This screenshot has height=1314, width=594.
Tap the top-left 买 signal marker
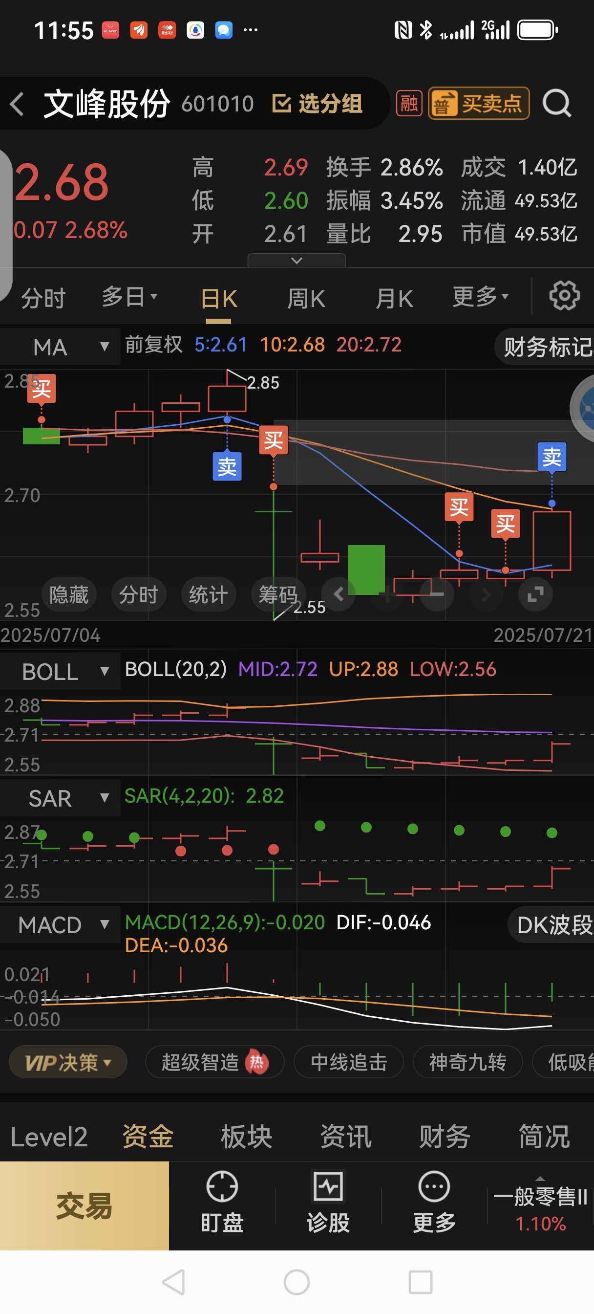[x=42, y=389]
